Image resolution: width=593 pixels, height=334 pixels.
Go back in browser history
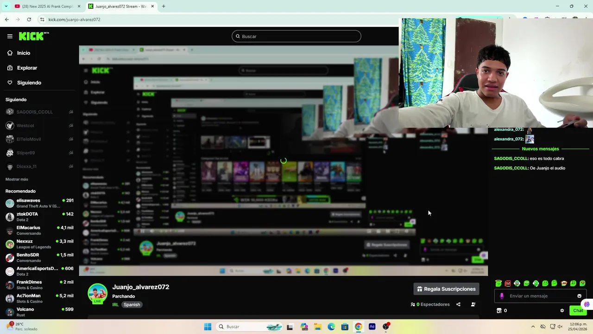click(x=6, y=19)
